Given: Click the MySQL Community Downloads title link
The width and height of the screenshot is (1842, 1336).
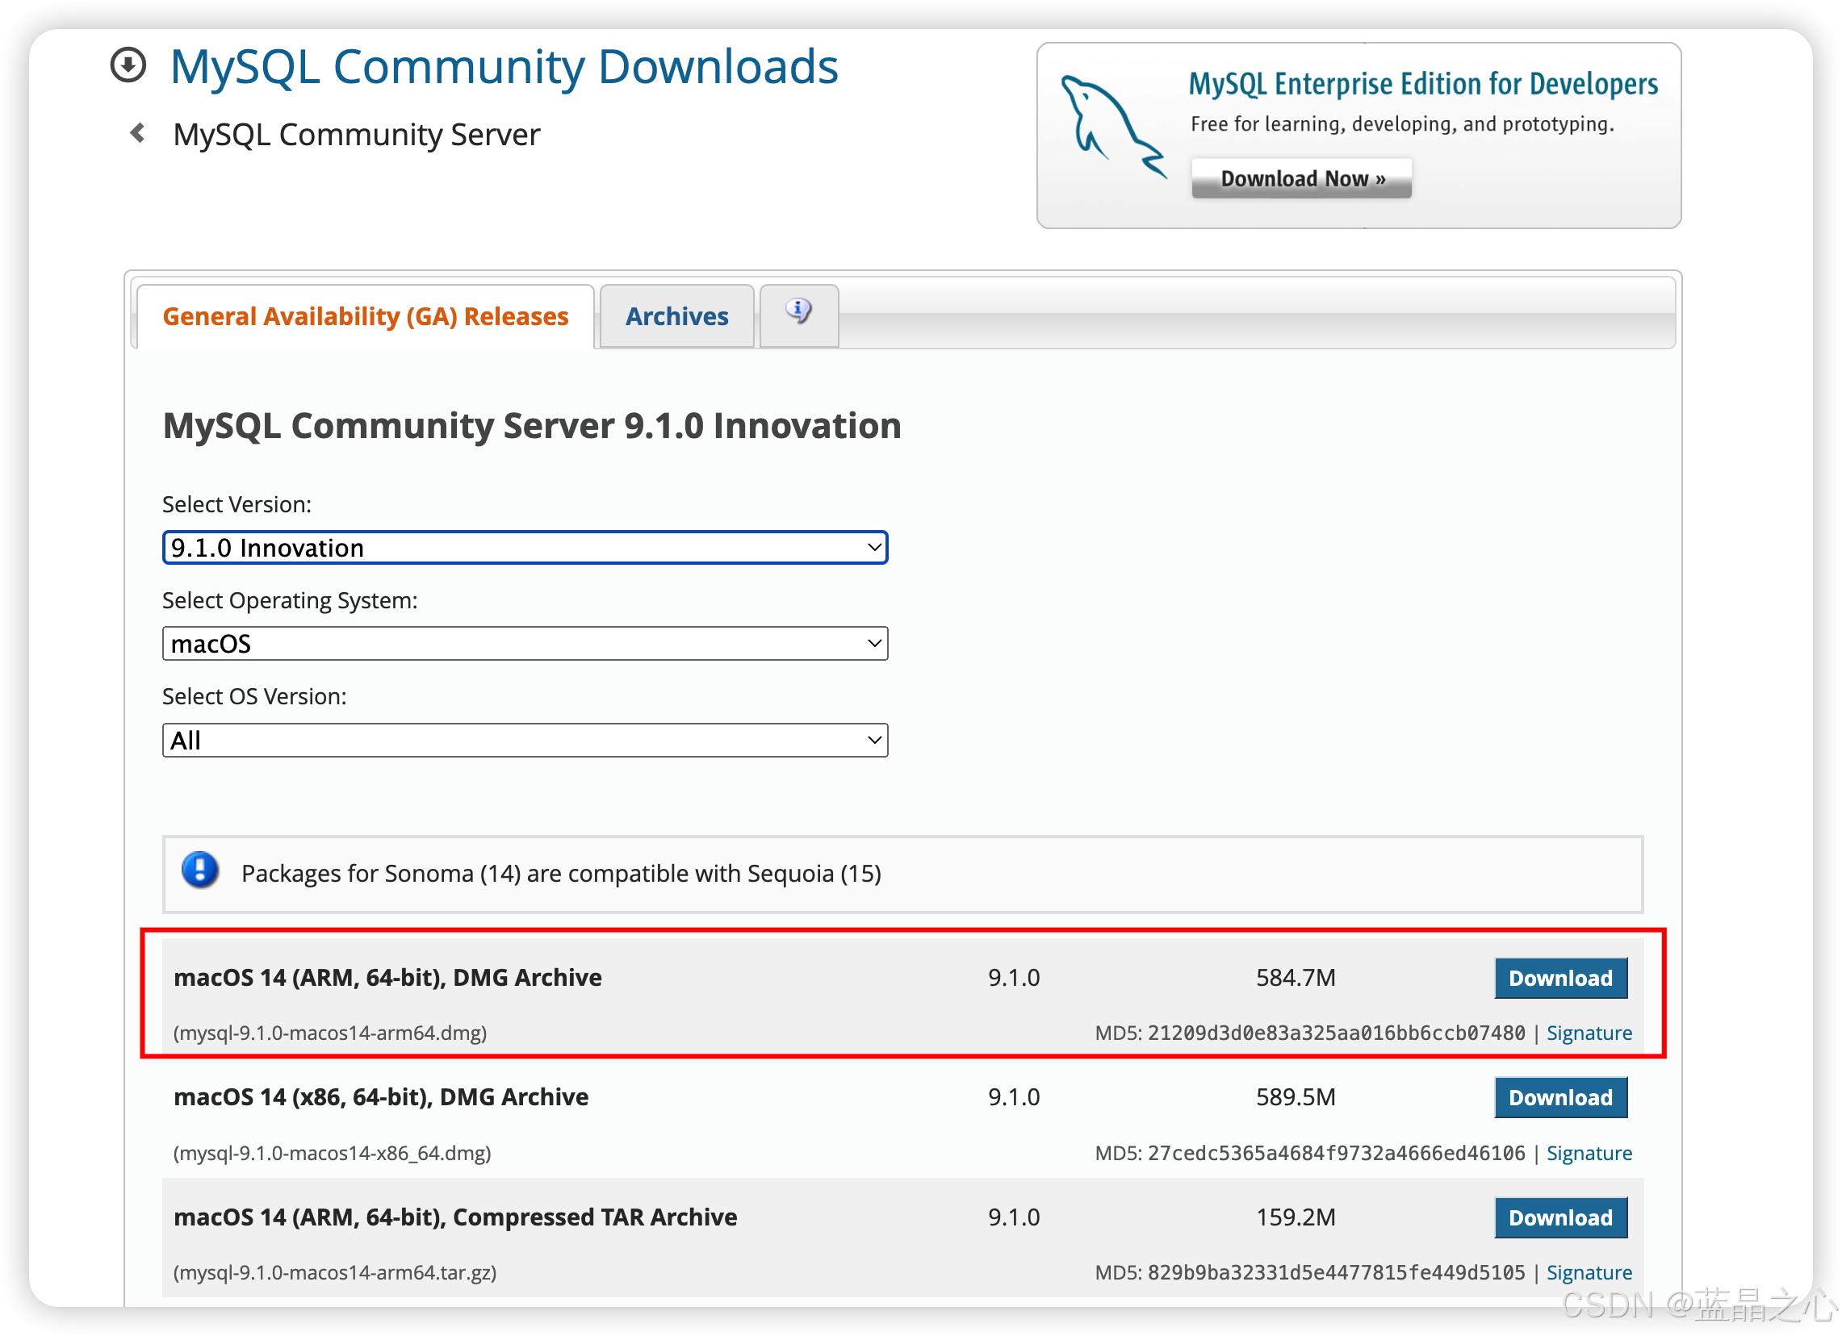Looking at the screenshot, I should [x=504, y=66].
